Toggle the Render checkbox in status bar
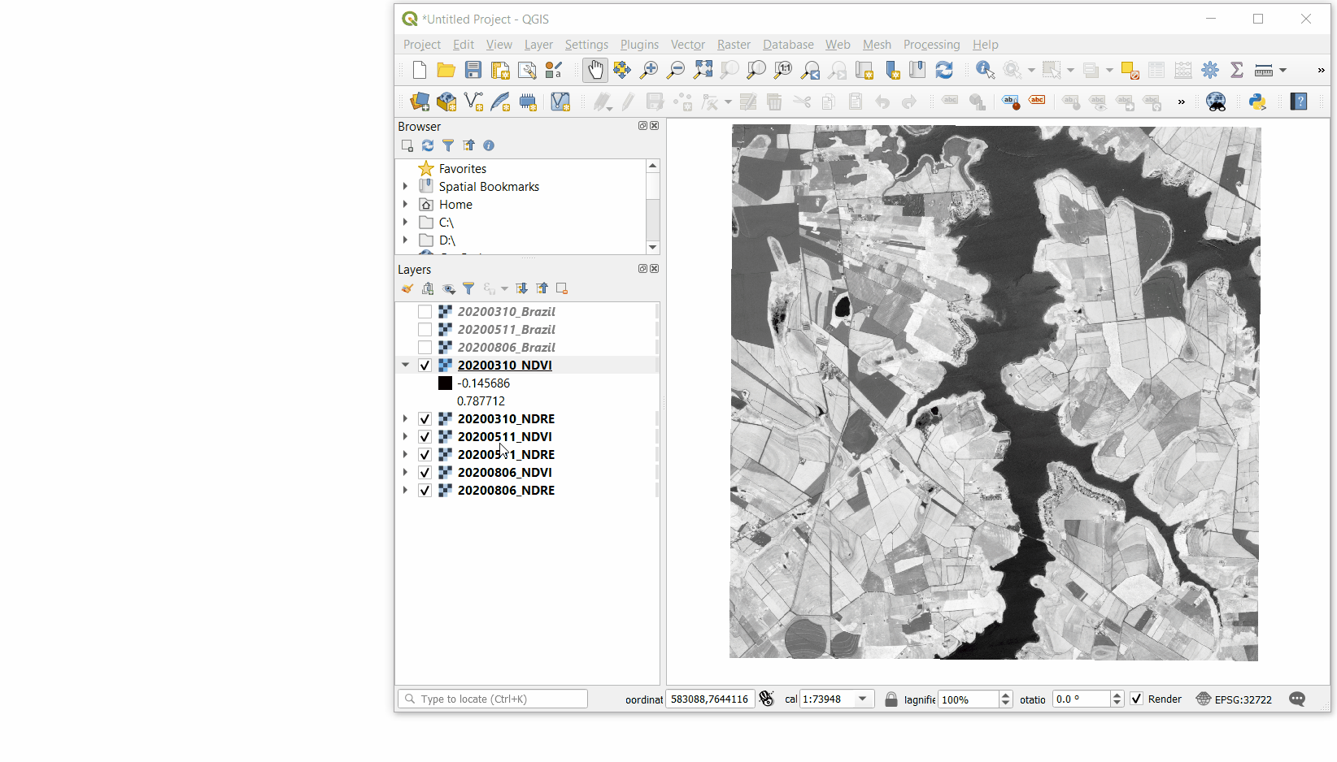The width and height of the screenshot is (1337, 762). 1137,699
